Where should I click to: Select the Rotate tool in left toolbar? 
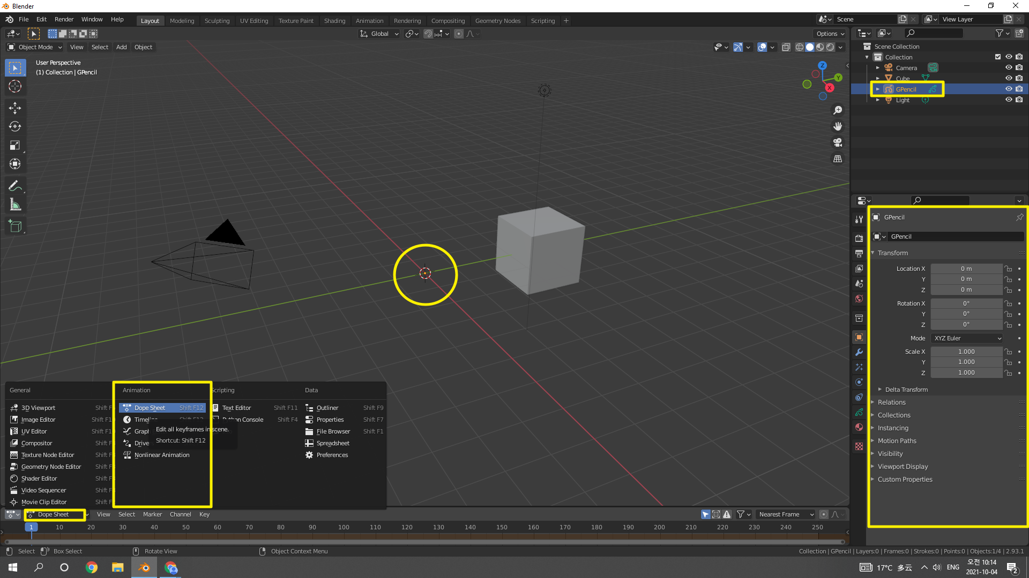15,126
